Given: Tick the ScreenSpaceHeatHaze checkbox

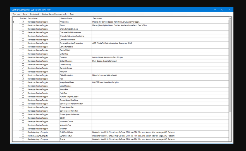Looking at the screenshot, I should [x=23, y=100].
